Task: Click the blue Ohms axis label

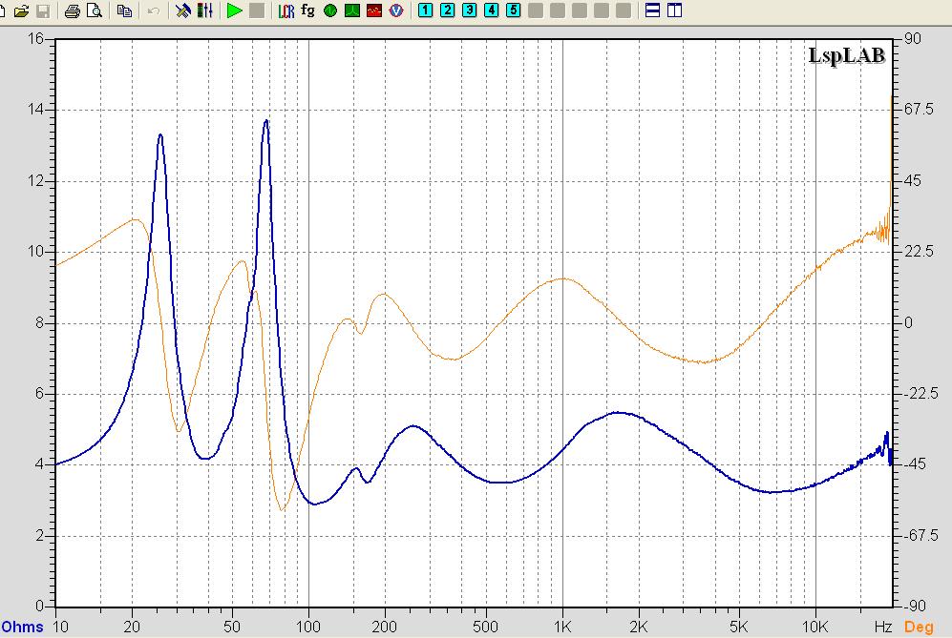Action: click(x=23, y=628)
